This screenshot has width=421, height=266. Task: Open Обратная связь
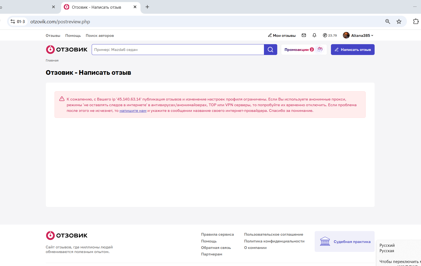(216, 248)
